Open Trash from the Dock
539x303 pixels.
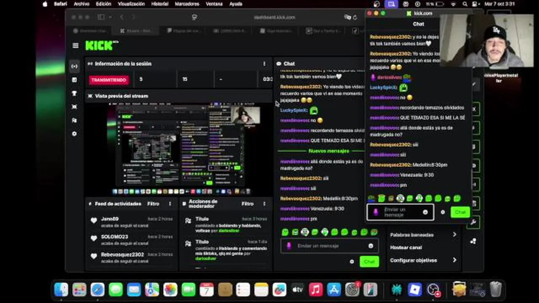496,290
